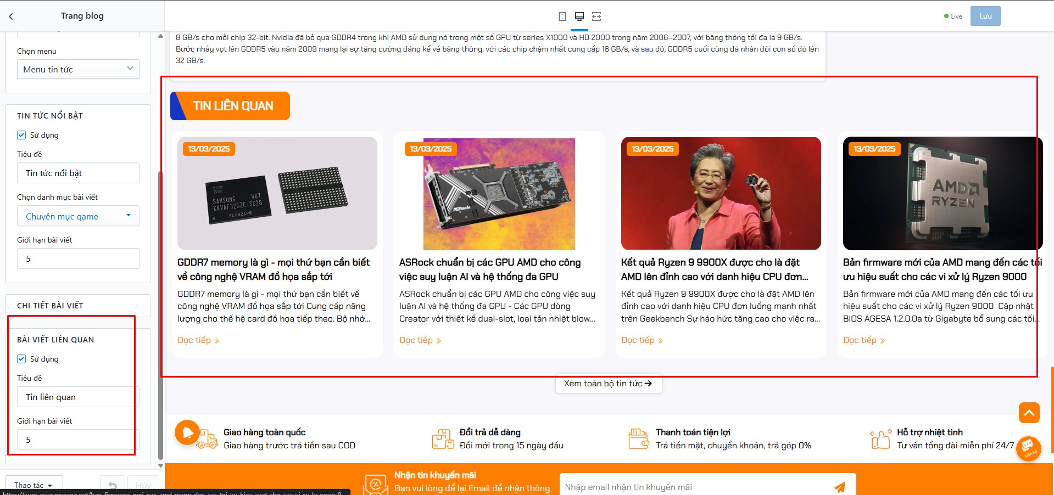Toggle Sử dụng under Bài viết liên quan
The image size is (1054, 495).
[21, 359]
